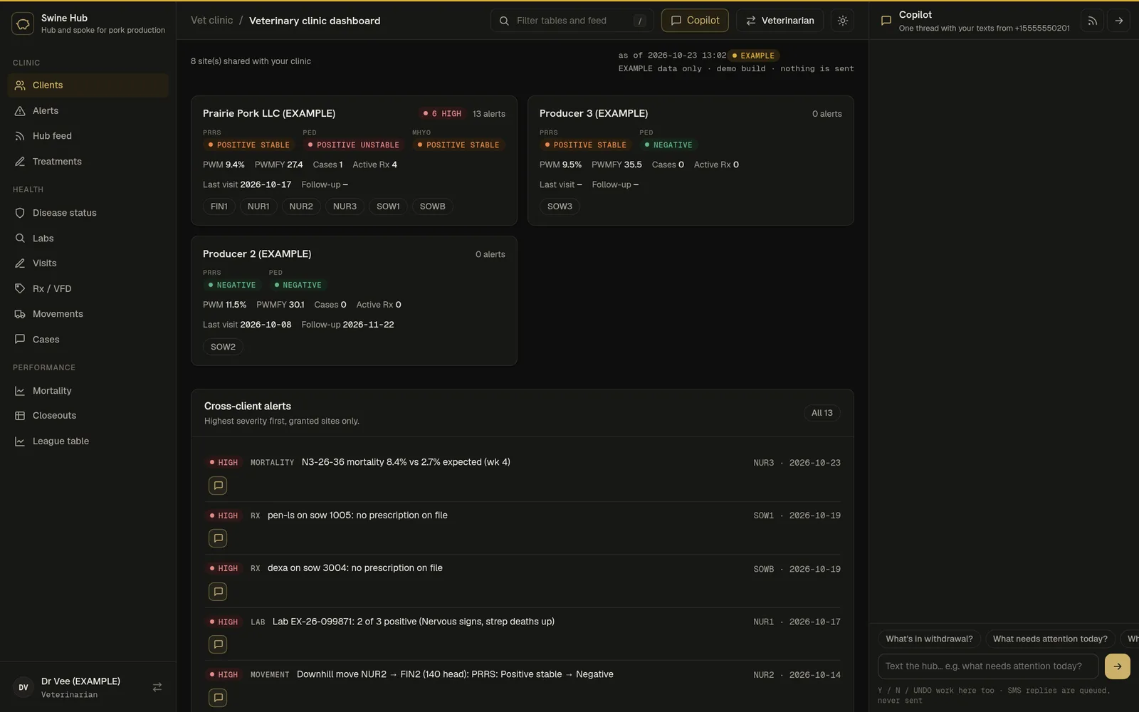This screenshot has width=1139, height=712.
Task: Switch user via swap icon beside Dr Vee
Action: click(x=157, y=687)
